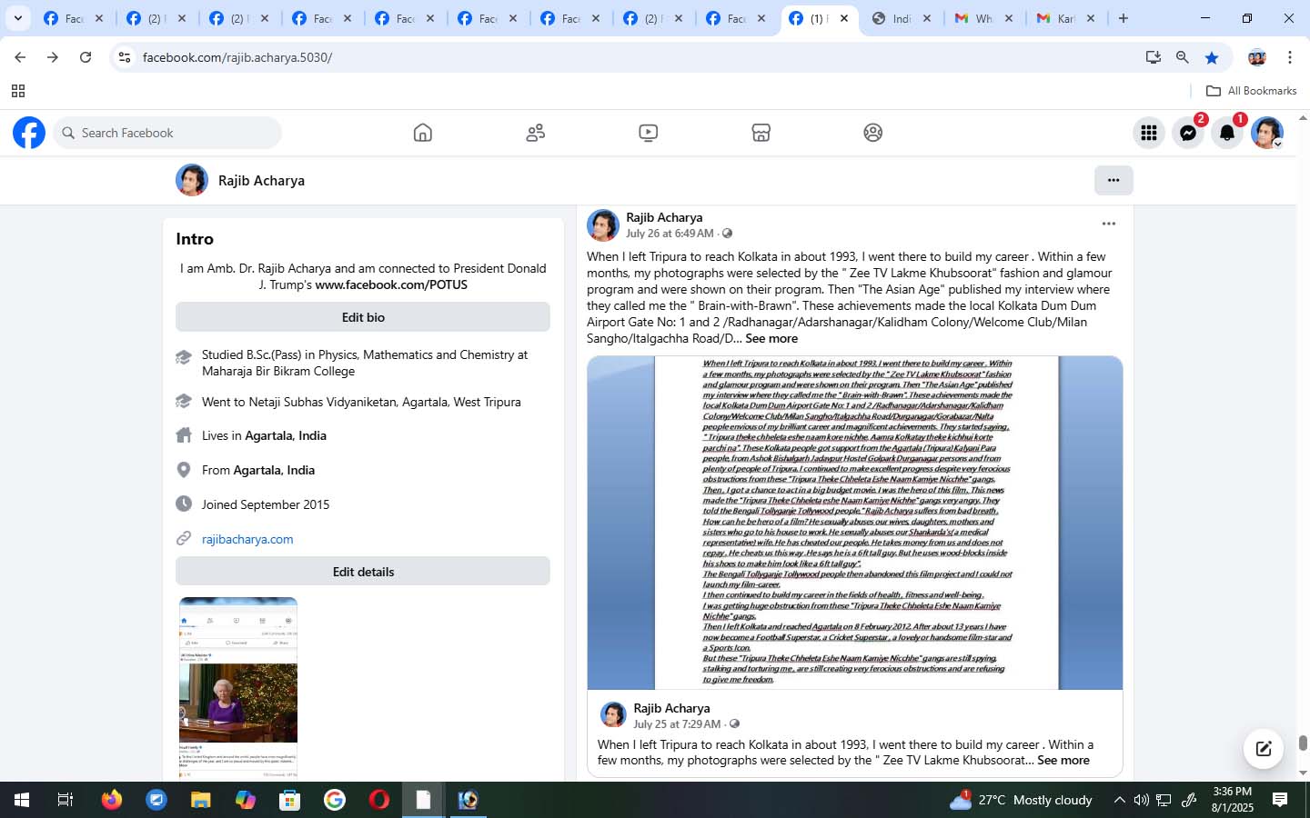The height and width of the screenshot is (818, 1310).
Task: View site information icon in address bar
Action: (x=125, y=57)
